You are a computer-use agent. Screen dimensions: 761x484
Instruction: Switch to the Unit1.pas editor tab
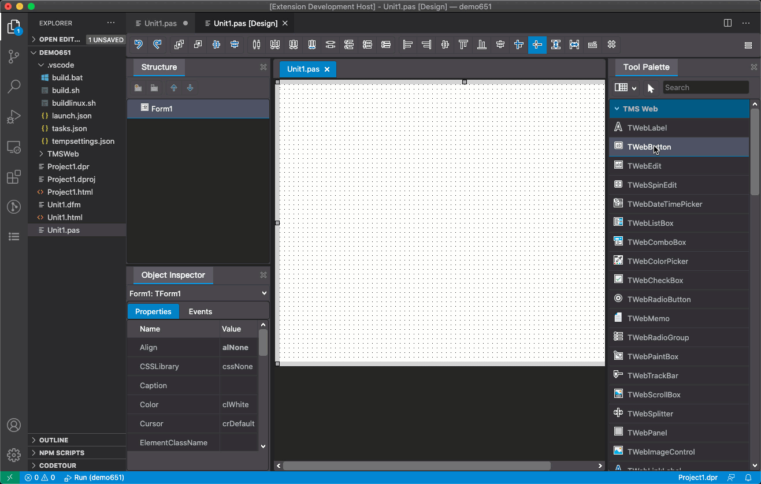[x=161, y=23]
